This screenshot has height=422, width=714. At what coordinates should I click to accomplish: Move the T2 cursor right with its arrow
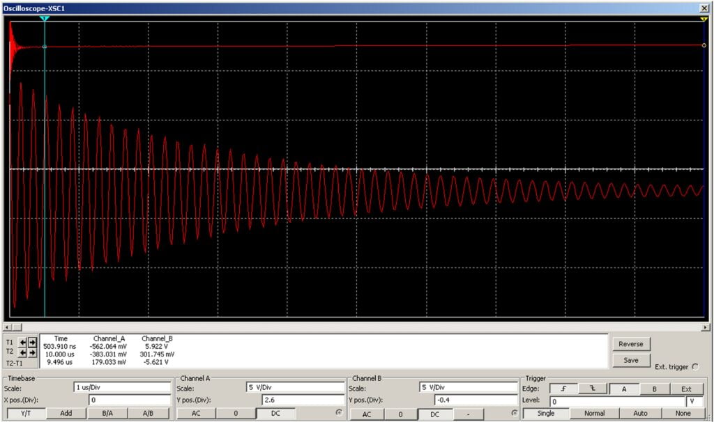click(32, 352)
